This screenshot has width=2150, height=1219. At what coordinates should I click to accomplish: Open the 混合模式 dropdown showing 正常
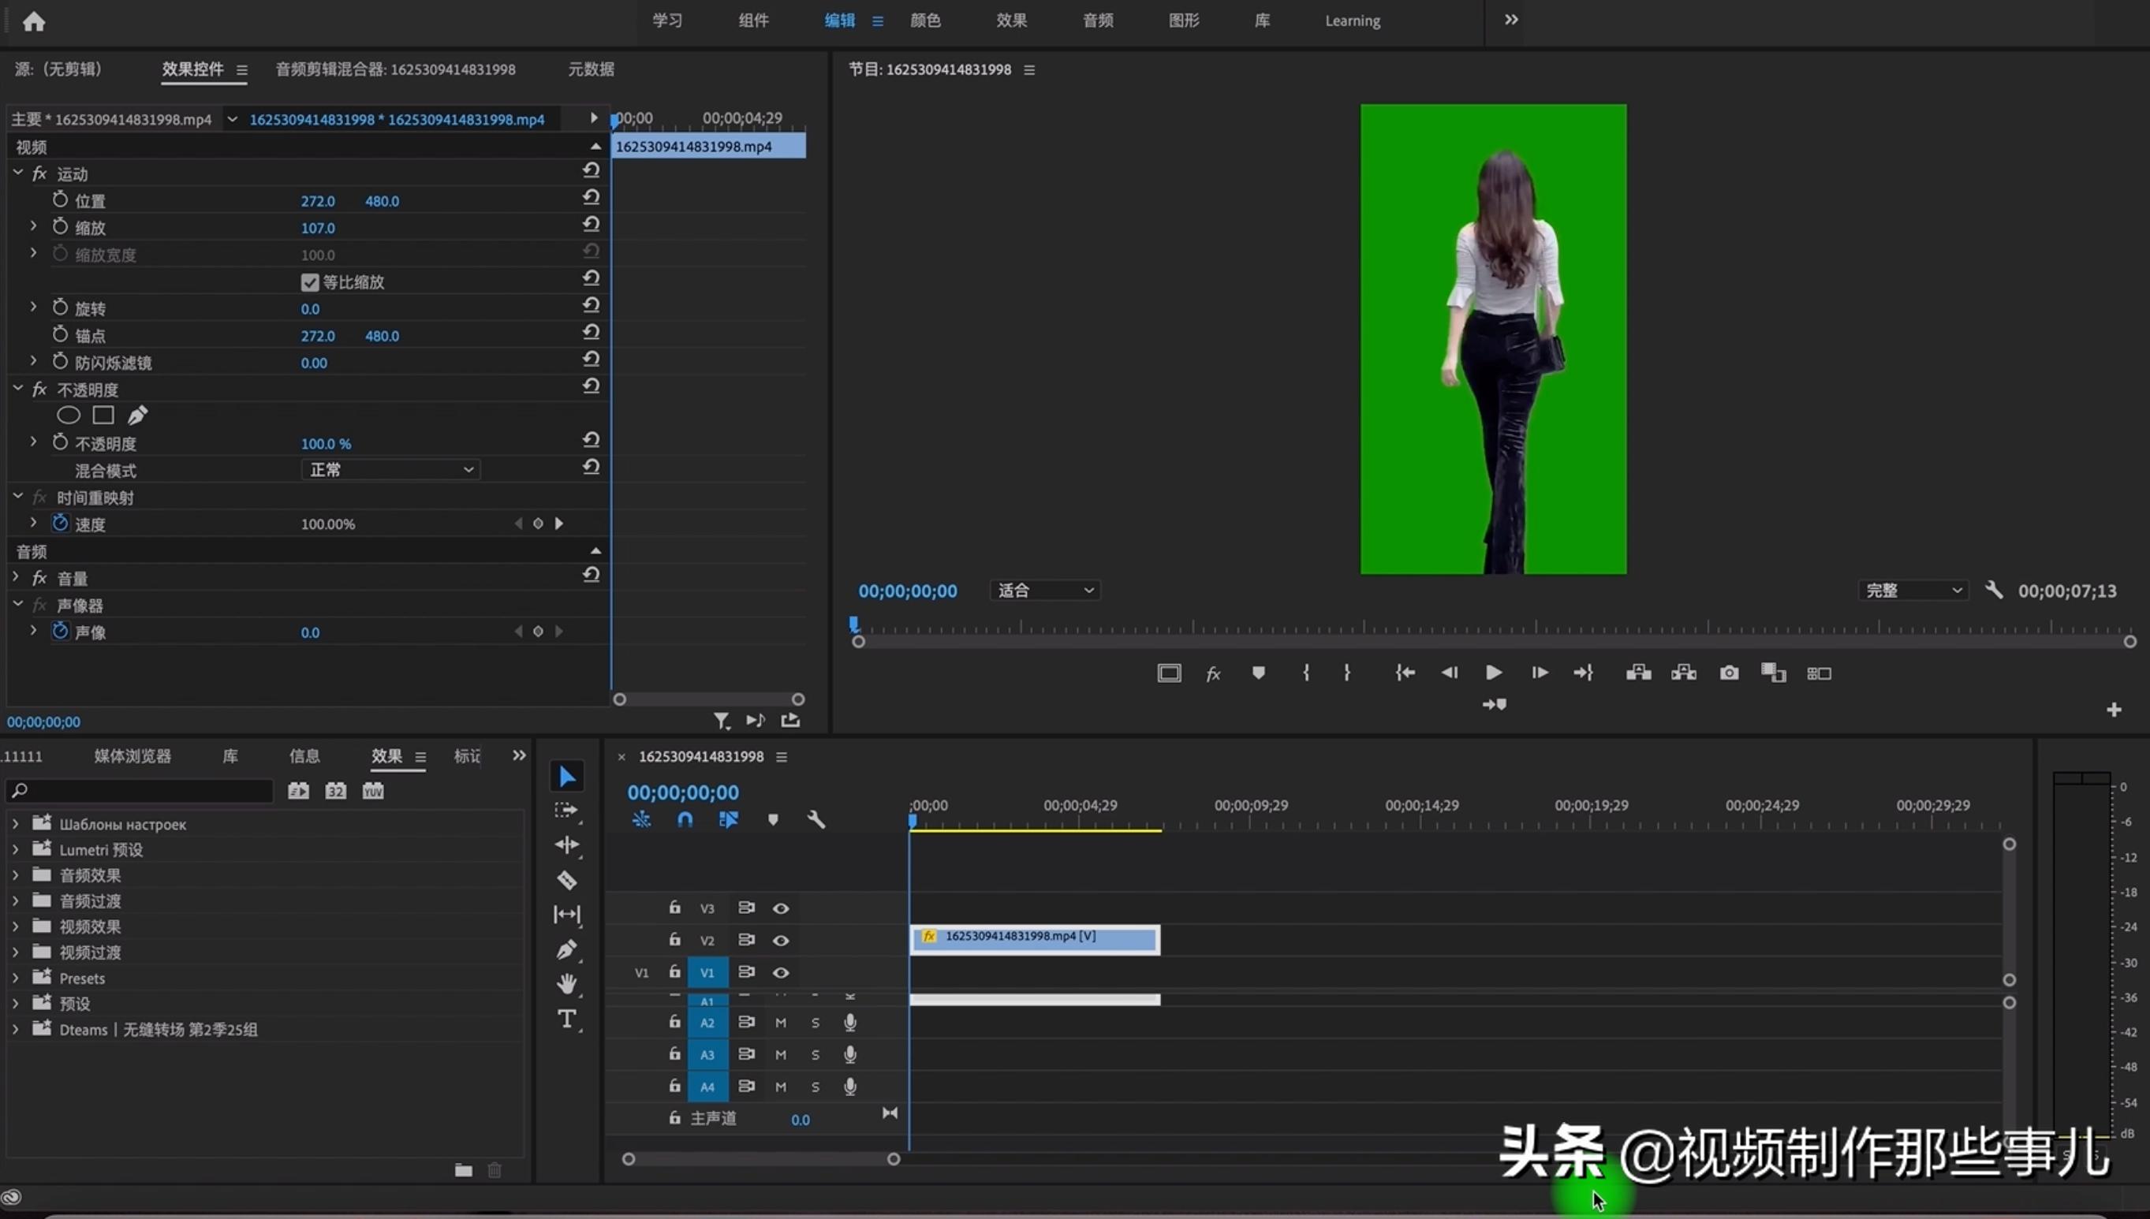[390, 469]
